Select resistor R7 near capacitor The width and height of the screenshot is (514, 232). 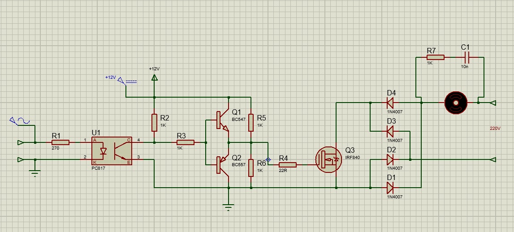click(435, 57)
